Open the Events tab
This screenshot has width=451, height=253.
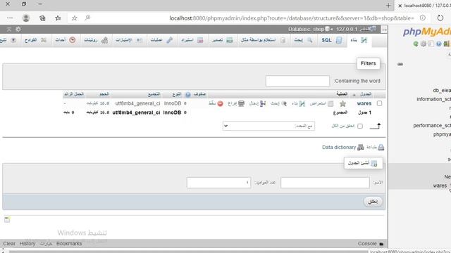(66, 40)
